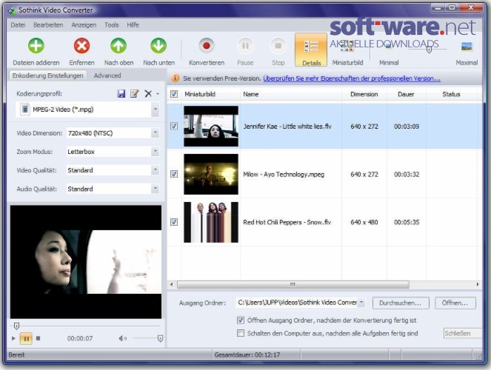Select the Milow Ayo Technology thumbnail
Screen dimensions: 491x370
point(211,174)
